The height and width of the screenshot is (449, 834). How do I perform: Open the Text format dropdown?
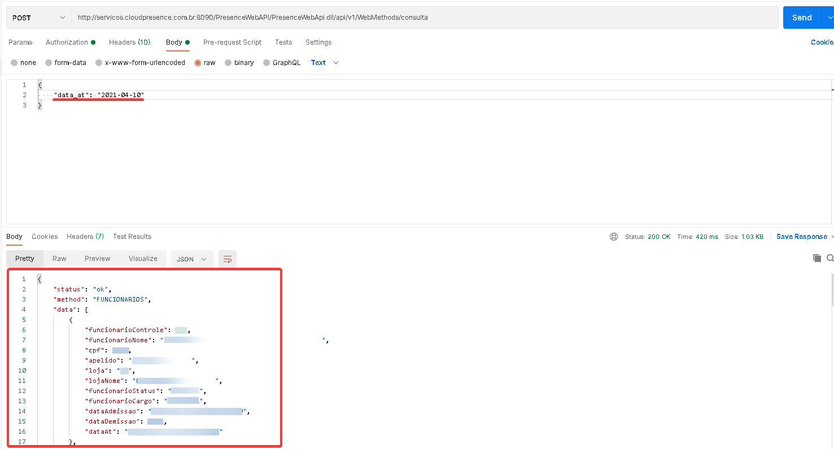(x=325, y=63)
